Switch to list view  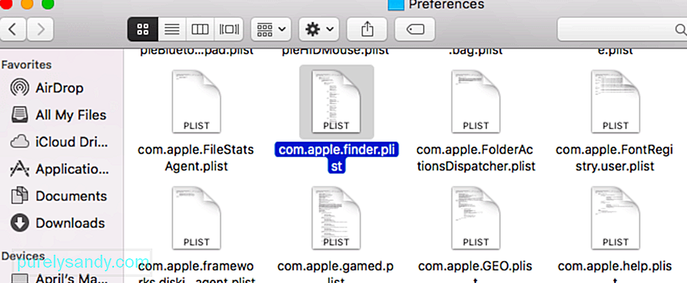[x=171, y=30]
